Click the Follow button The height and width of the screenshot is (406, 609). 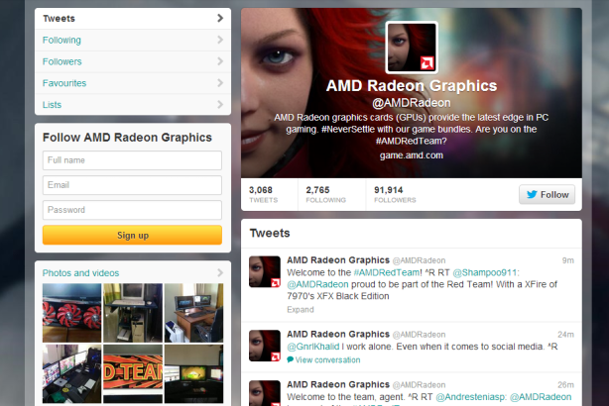coord(547,195)
